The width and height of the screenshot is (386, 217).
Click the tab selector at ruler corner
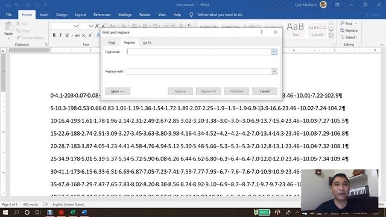[x=3, y=51]
